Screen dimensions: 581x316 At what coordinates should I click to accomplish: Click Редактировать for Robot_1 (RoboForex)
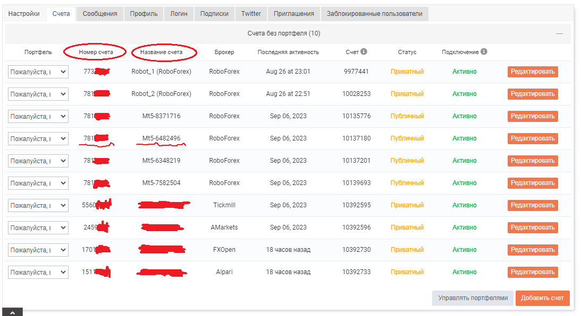pyautogui.click(x=533, y=72)
